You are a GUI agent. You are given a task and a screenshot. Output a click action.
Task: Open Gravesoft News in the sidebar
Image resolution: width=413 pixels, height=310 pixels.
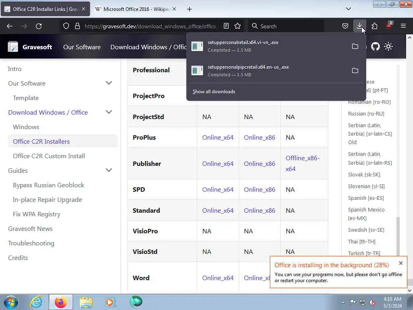coord(30,228)
